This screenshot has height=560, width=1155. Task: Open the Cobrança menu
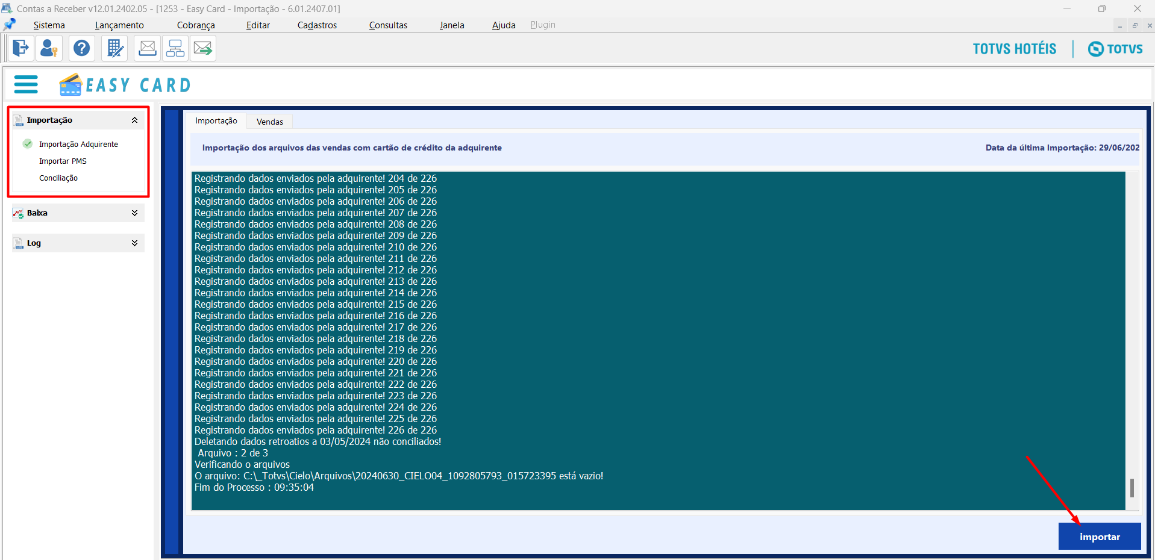196,25
